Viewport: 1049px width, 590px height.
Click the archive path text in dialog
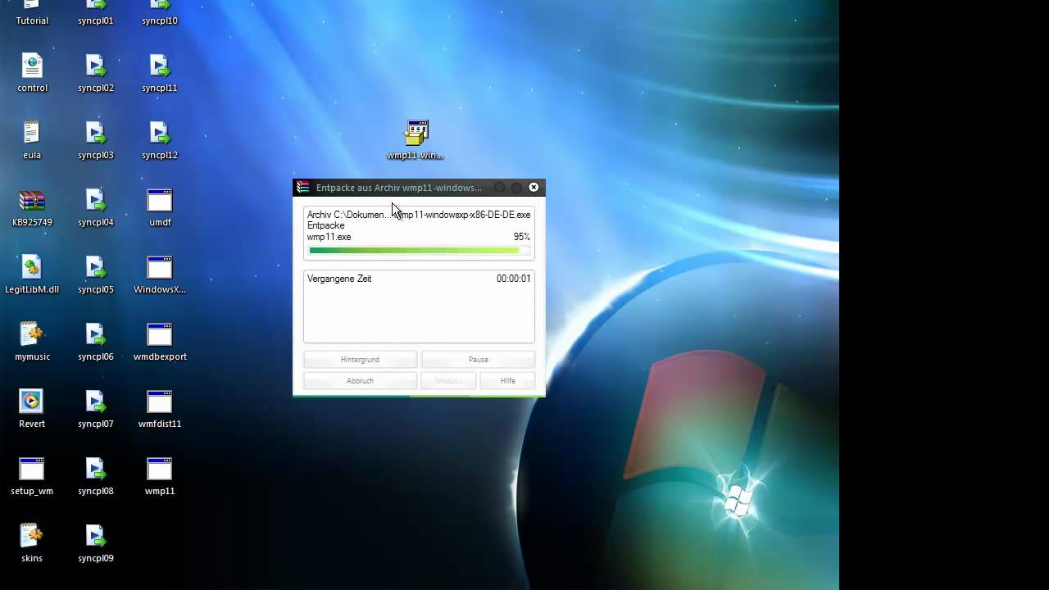(x=419, y=215)
